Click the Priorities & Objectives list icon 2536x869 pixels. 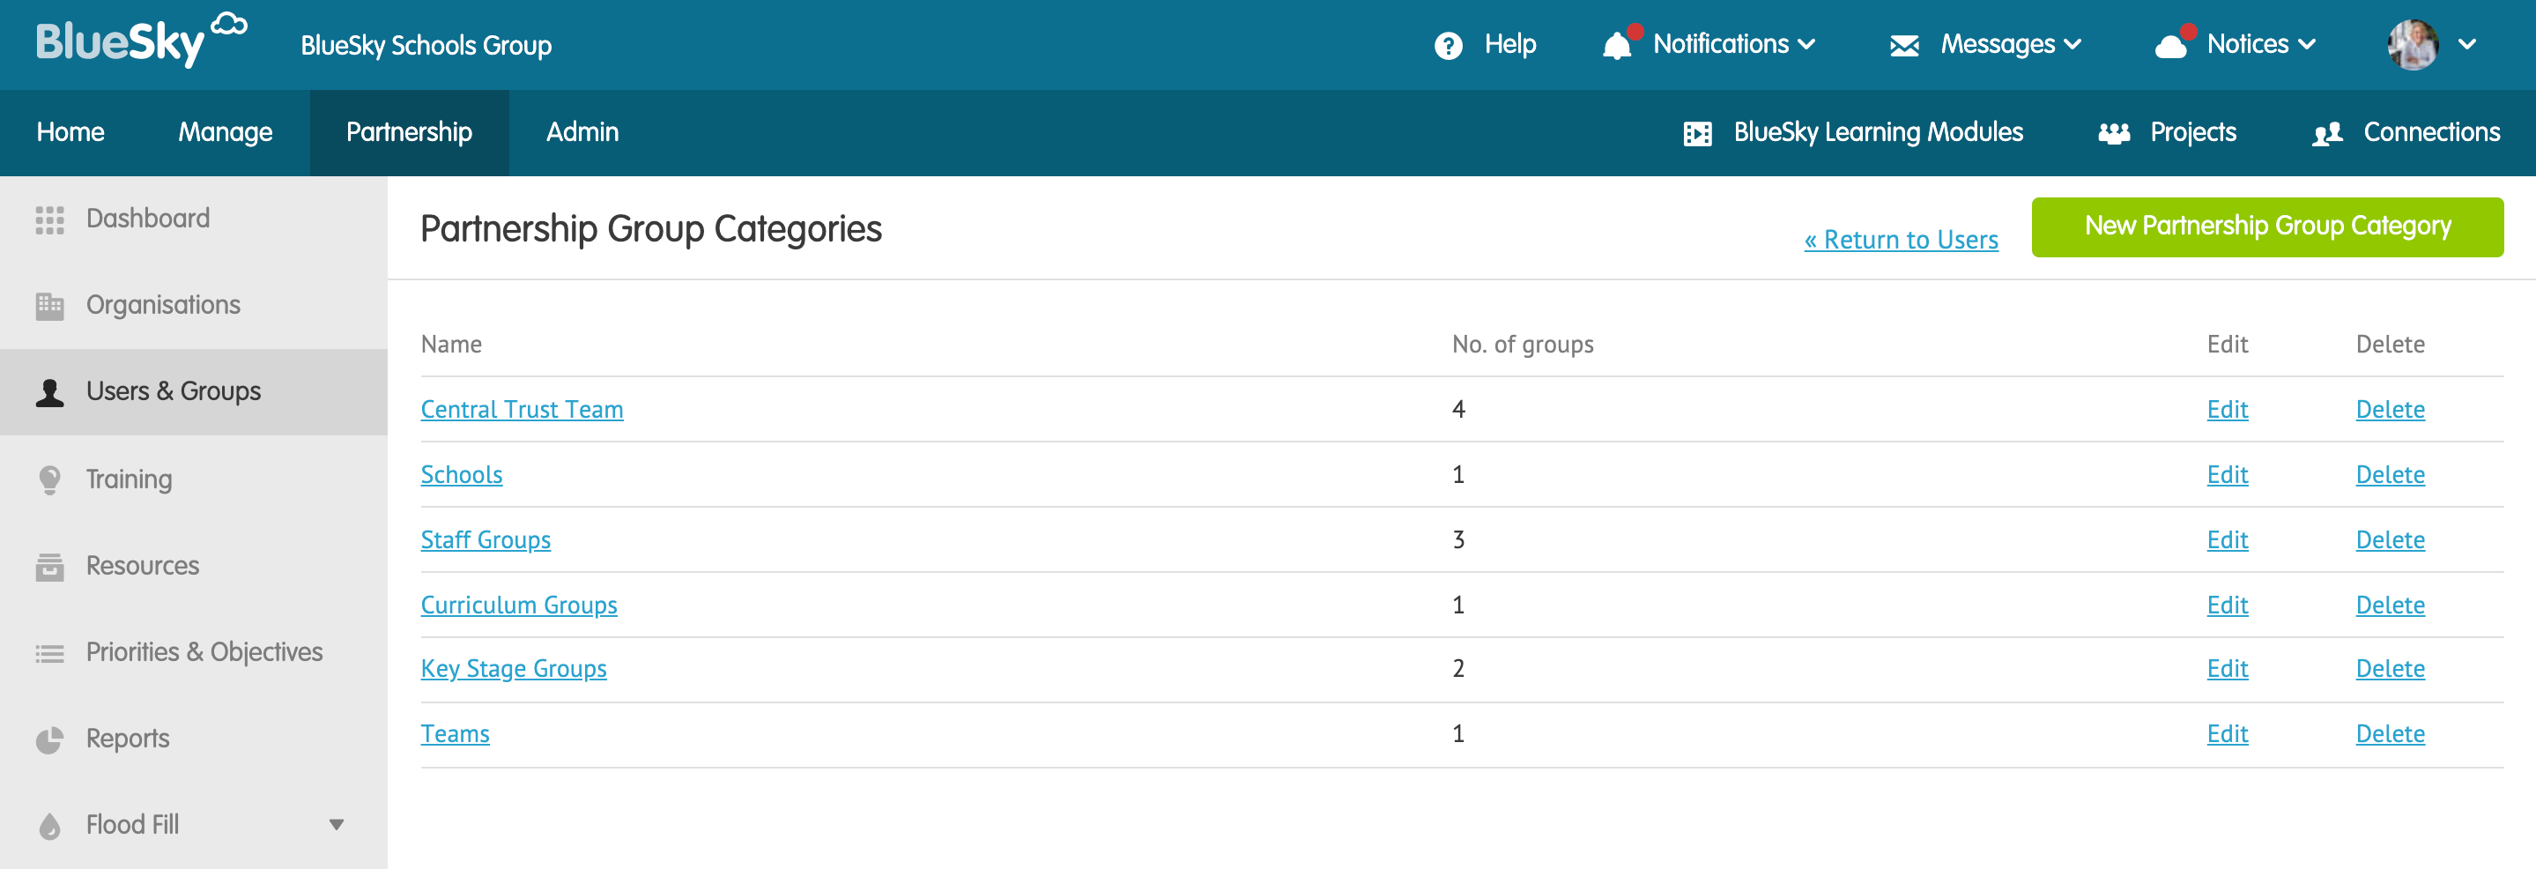coord(49,652)
